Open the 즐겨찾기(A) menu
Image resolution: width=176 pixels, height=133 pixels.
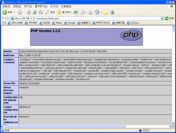41,6
